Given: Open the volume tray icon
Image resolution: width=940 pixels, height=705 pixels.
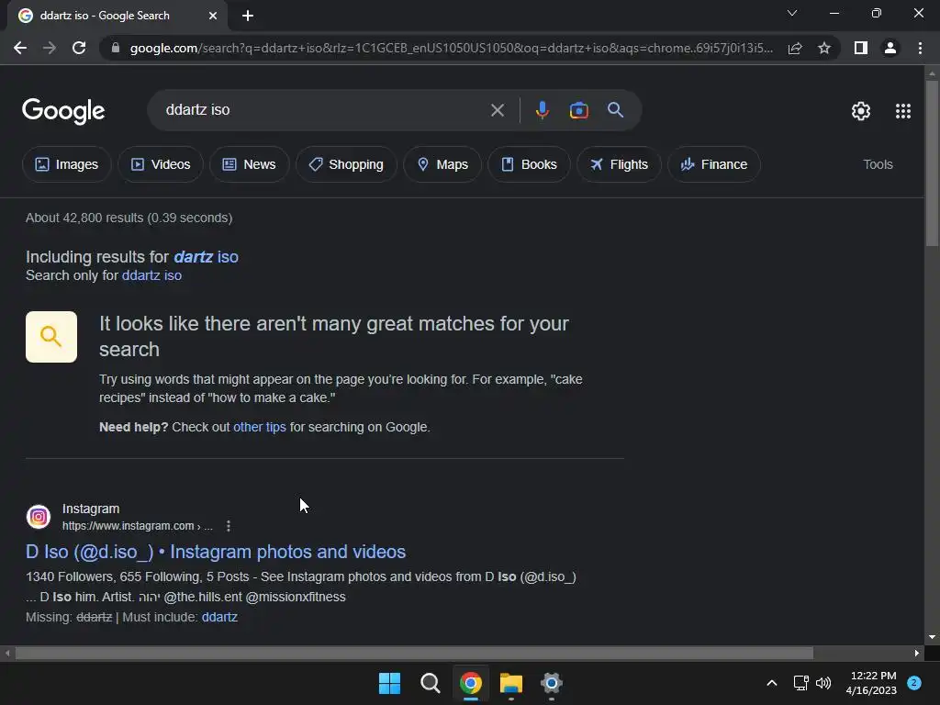Looking at the screenshot, I should 823,683.
